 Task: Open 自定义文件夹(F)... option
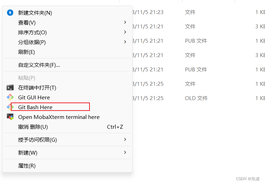(x=67, y=65)
